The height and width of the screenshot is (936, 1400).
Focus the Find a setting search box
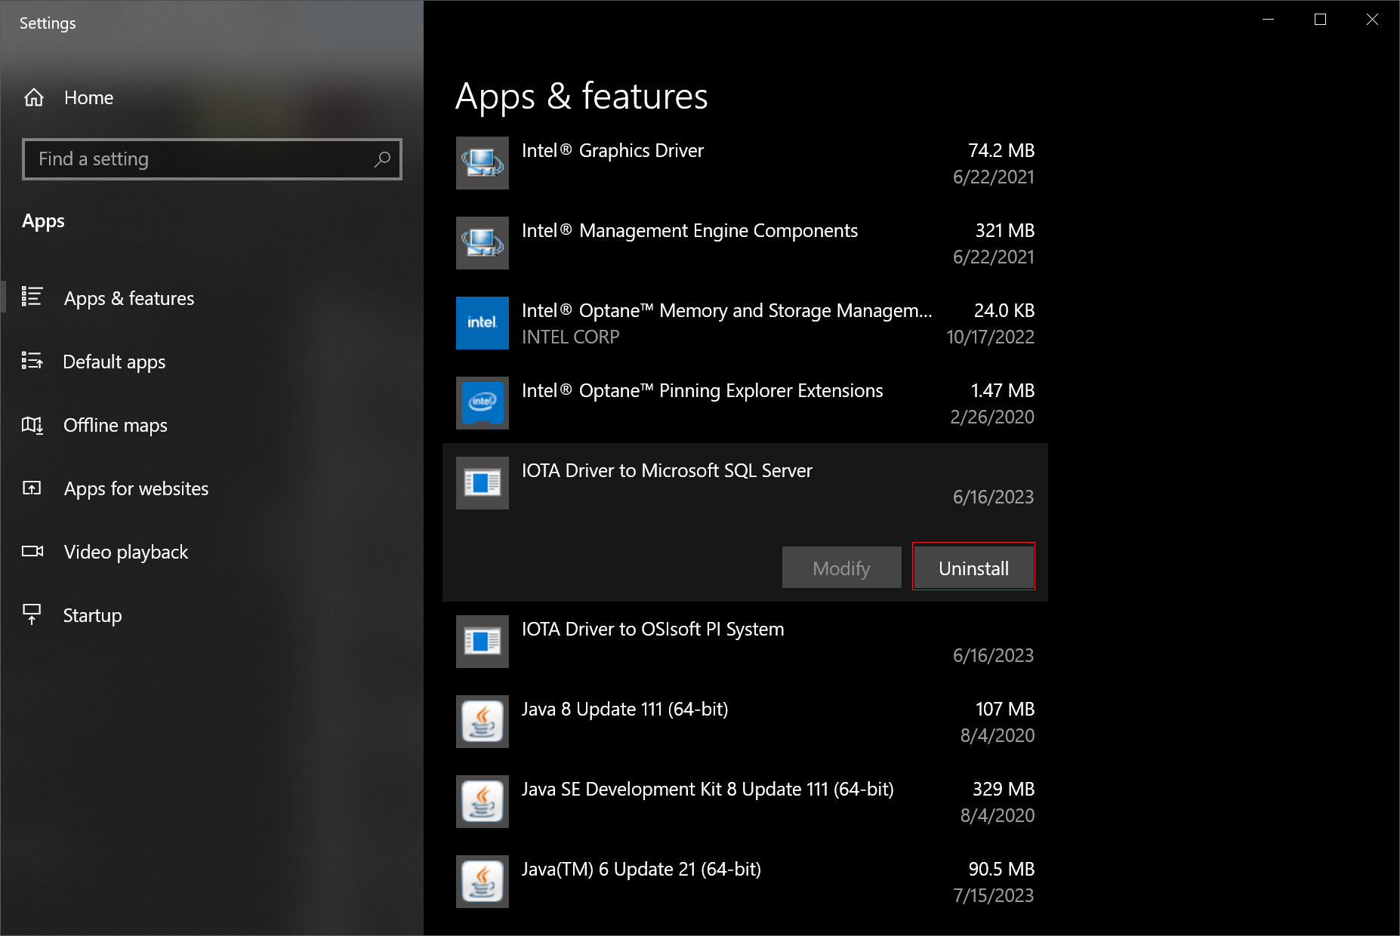212,159
